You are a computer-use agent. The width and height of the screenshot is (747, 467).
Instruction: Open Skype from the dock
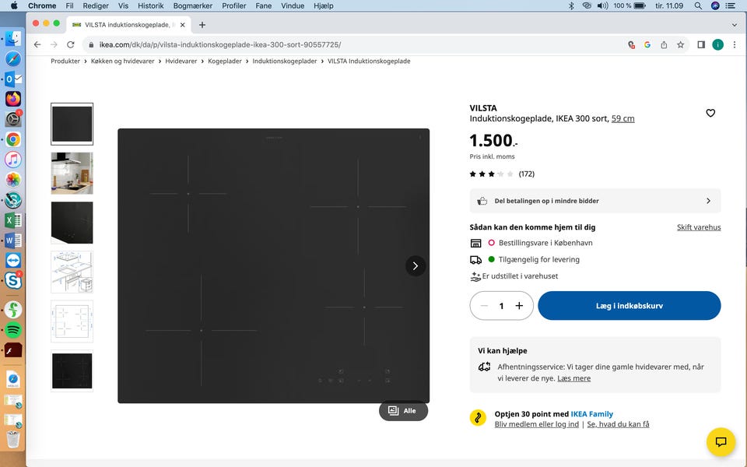[x=13, y=281]
